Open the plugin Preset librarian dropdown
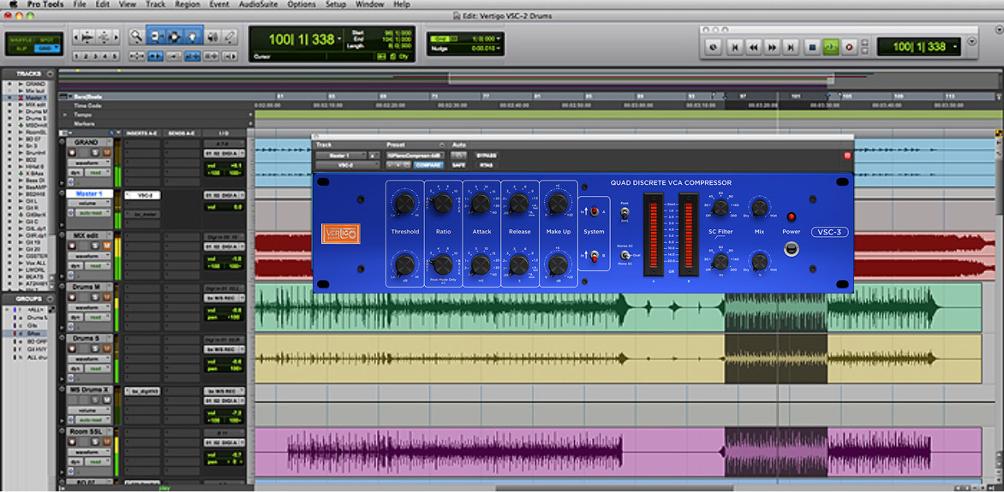This screenshot has height=492, width=1004. coord(415,156)
